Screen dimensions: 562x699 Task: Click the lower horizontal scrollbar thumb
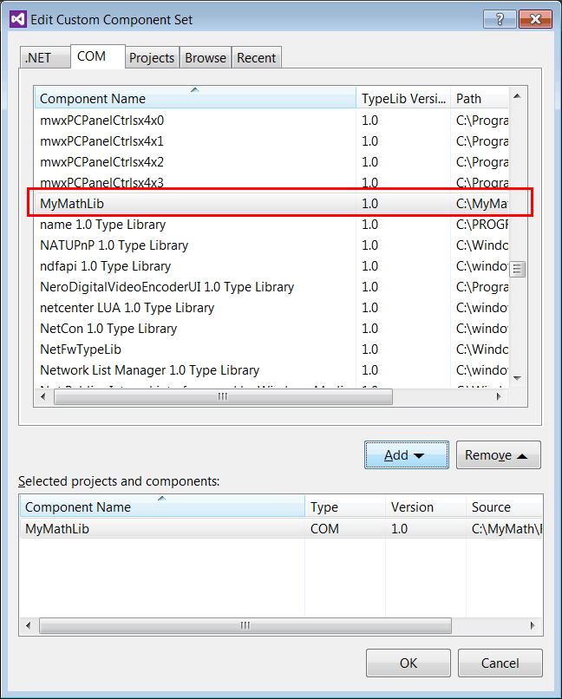coord(245,625)
